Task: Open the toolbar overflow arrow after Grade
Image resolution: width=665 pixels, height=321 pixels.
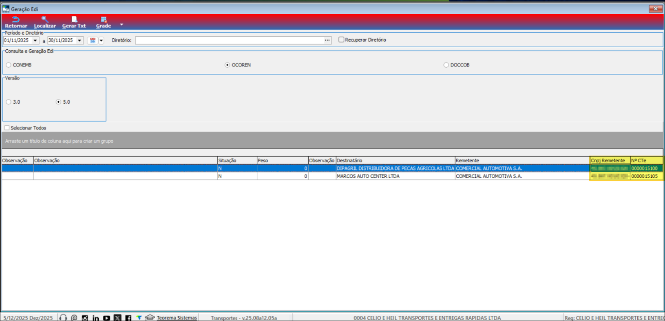Action: pos(122,24)
